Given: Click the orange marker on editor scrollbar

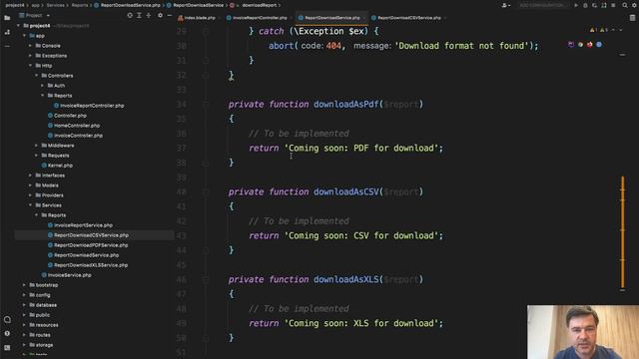Looking at the screenshot, I should point(622,232).
